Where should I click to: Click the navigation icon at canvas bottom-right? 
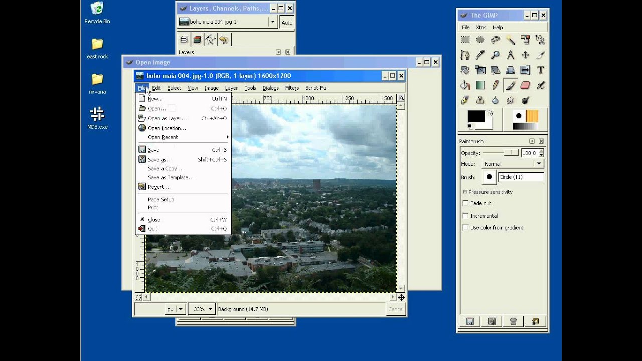401,297
